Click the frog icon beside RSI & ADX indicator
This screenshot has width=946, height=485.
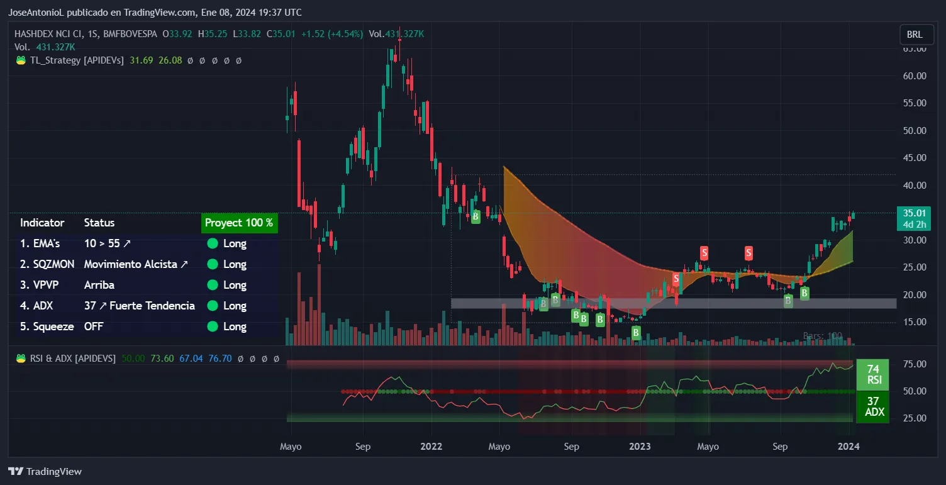pyautogui.click(x=19, y=358)
